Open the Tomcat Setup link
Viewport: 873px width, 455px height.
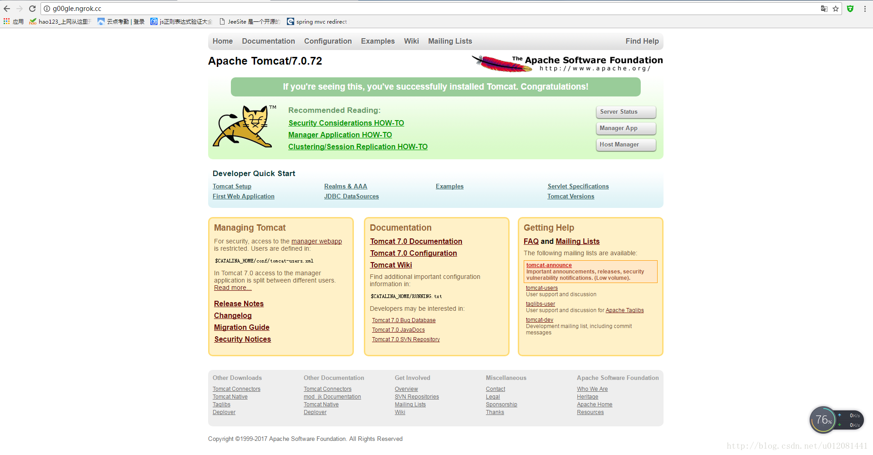[x=232, y=186]
